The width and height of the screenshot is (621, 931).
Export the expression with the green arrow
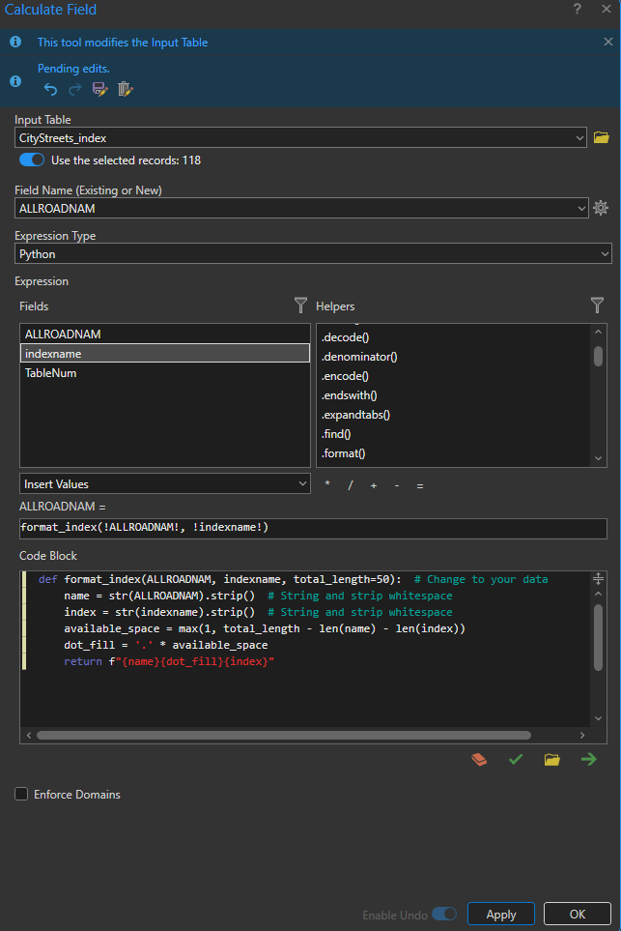tap(589, 759)
